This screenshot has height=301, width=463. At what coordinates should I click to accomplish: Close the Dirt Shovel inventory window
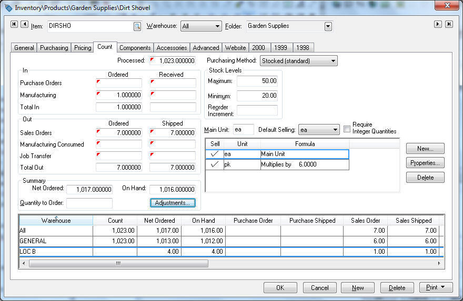coord(447,5)
